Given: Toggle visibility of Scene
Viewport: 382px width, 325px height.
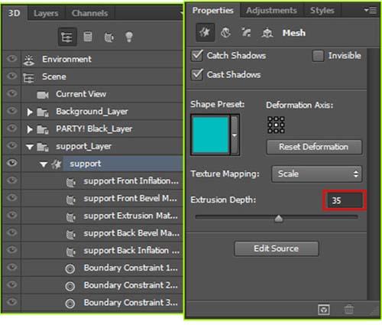Looking at the screenshot, I should [11, 76].
